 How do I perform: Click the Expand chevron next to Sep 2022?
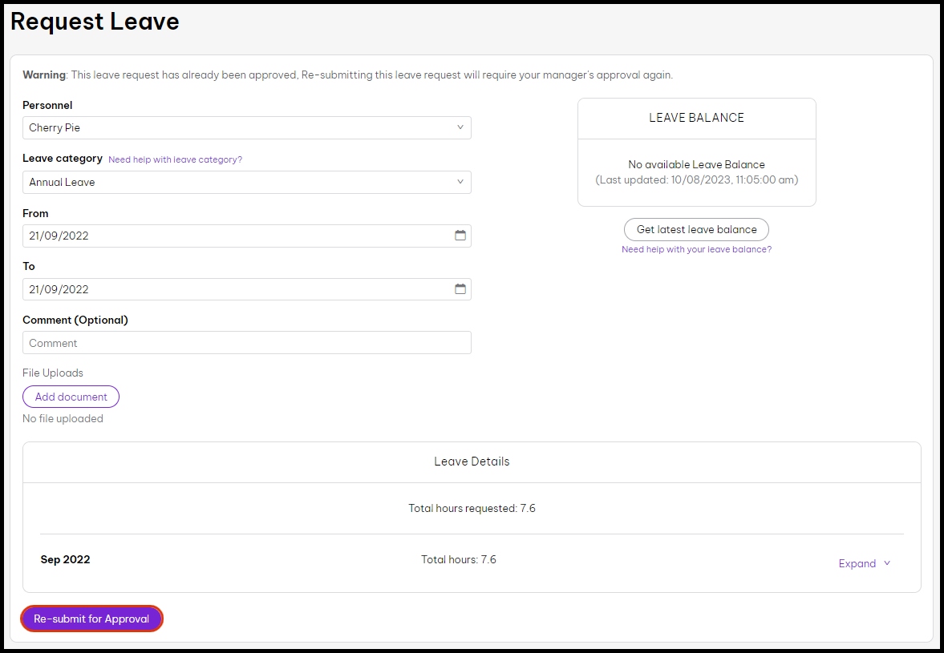tap(885, 563)
